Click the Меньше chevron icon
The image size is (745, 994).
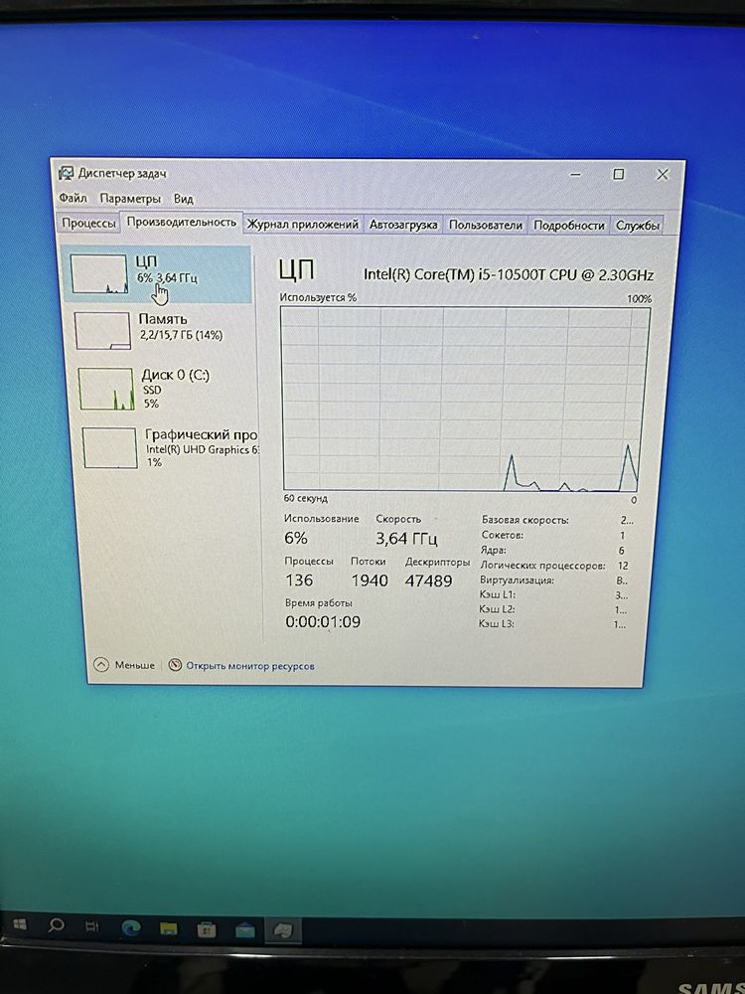click(x=100, y=665)
